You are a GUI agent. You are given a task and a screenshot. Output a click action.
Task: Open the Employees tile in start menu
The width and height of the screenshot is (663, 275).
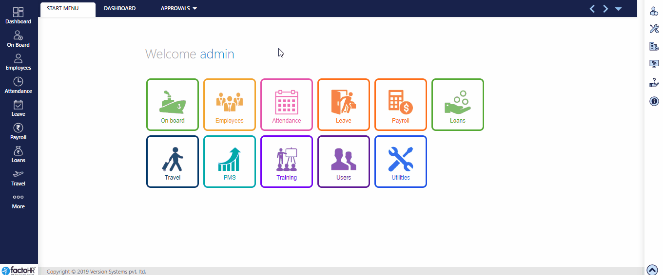click(230, 105)
